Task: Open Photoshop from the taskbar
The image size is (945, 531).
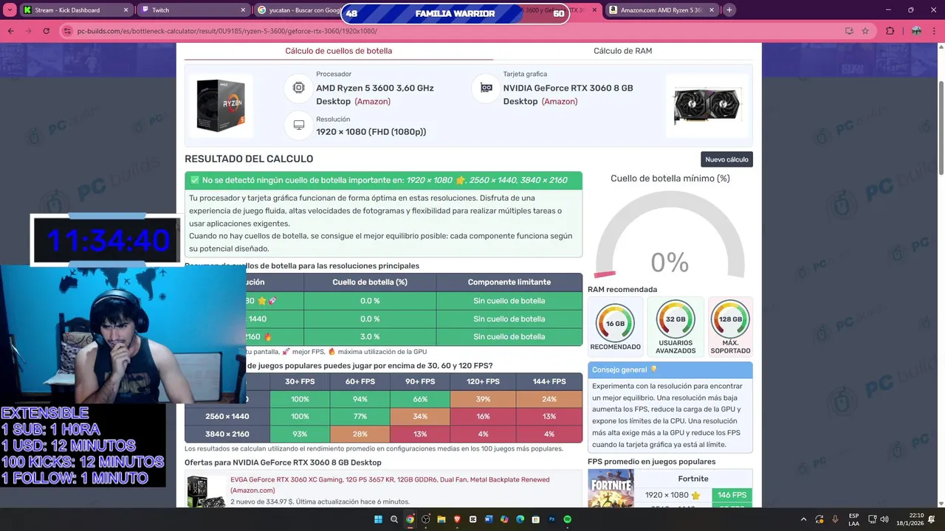Action: [x=551, y=519]
